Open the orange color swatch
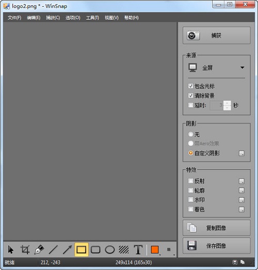The width and height of the screenshot is (258, 270). pyautogui.click(x=155, y=249)
